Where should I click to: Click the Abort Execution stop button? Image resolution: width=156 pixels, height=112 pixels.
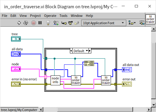(33, 23)
